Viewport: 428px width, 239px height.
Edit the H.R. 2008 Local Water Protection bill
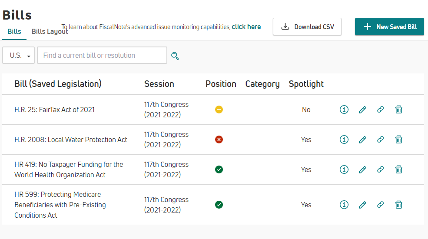click(362, 139)
